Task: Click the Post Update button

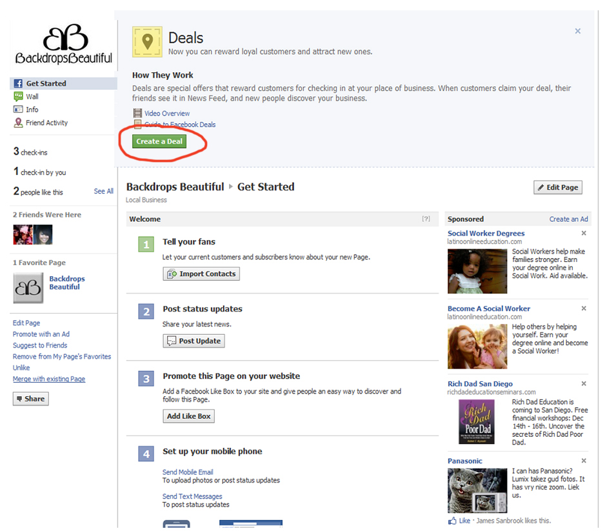Action: coord(193,341)
